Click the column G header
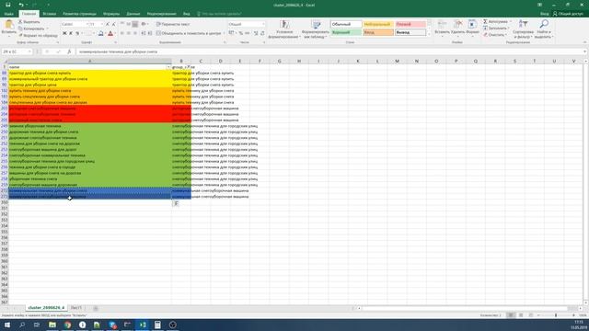 pyautogui.click(x=279, y=62)
